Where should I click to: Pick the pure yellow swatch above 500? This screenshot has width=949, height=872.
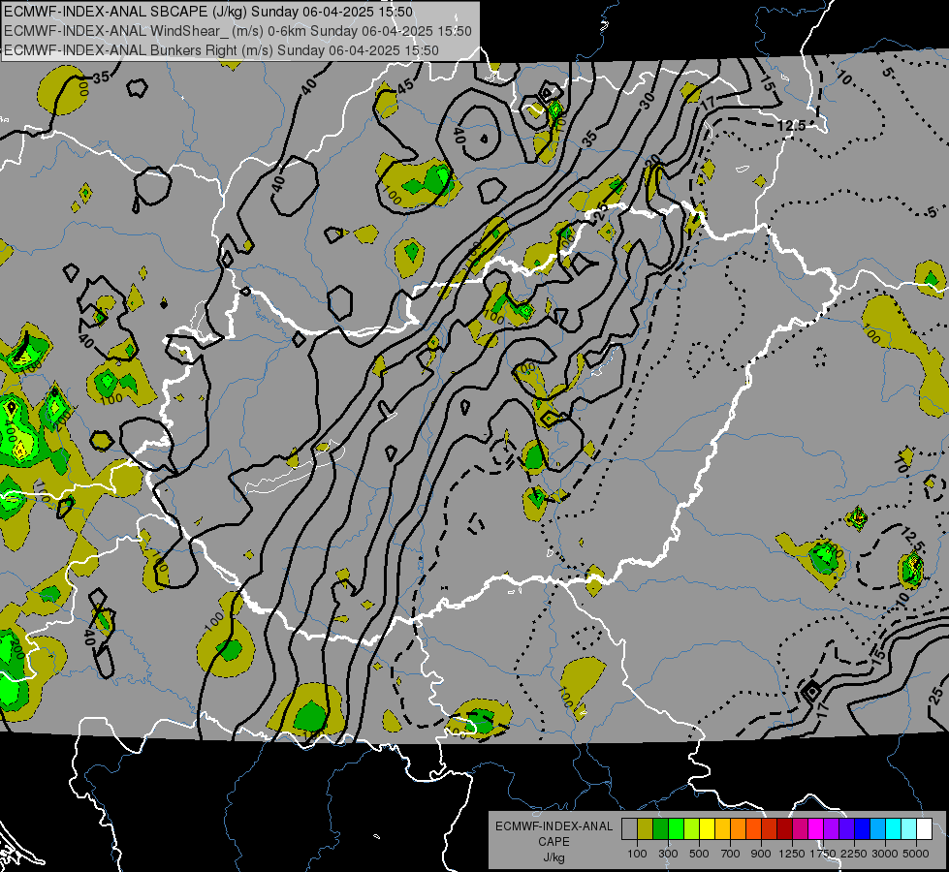pyautogui.click(x=707, y=828)
